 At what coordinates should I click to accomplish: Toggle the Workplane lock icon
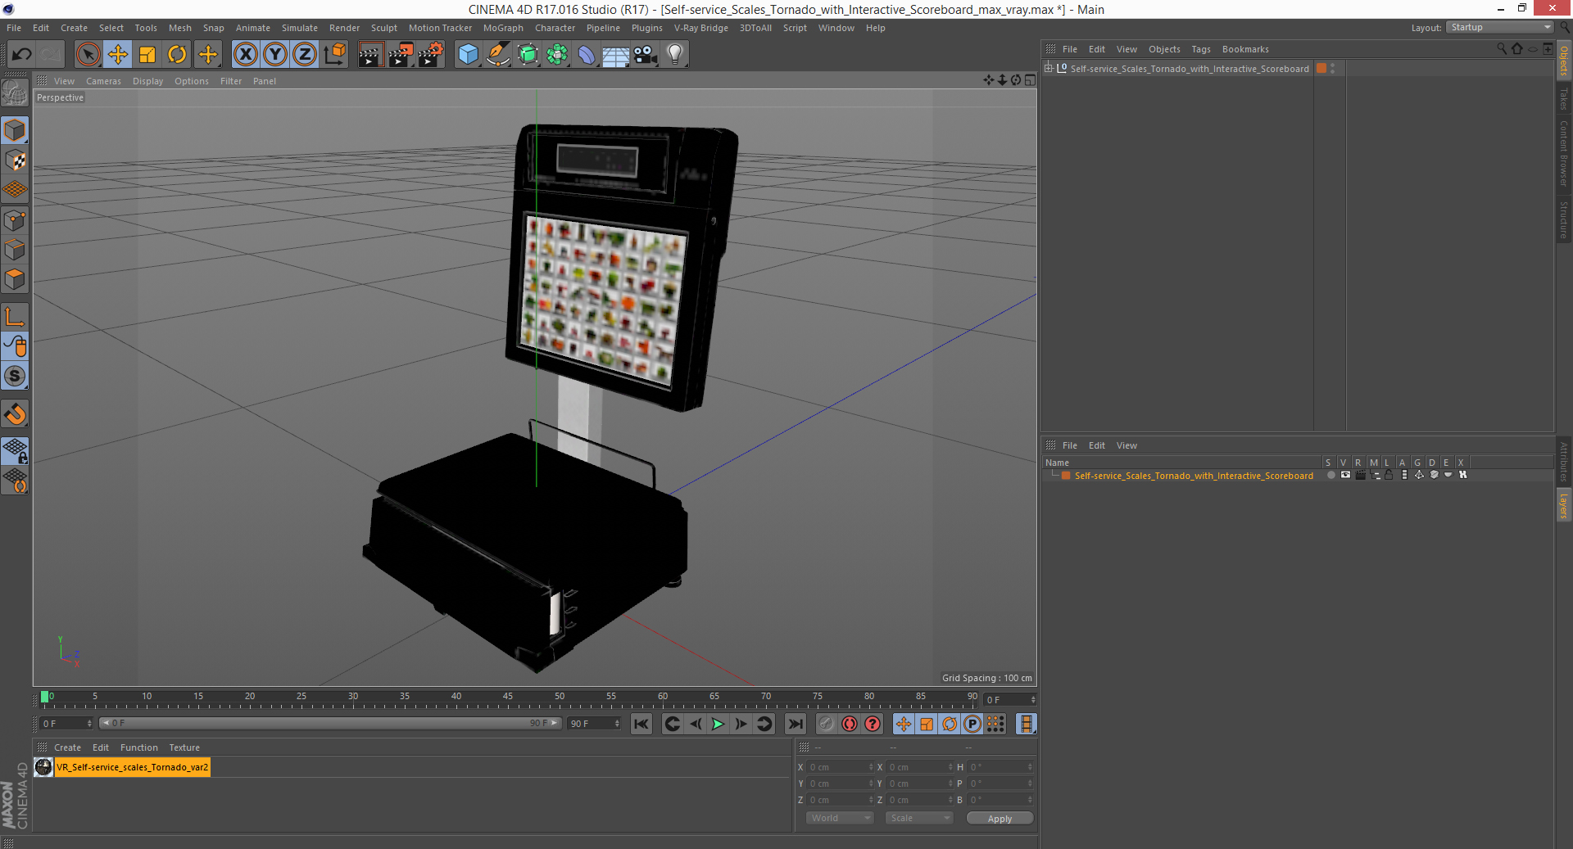(x=15, y=450)
